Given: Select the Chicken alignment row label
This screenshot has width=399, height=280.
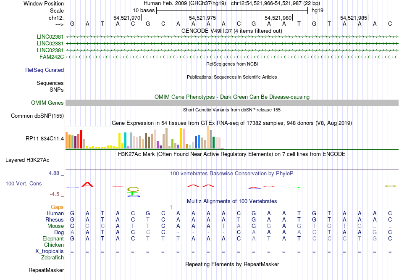Looking at the screenshot, I should (x=54, y=245).
